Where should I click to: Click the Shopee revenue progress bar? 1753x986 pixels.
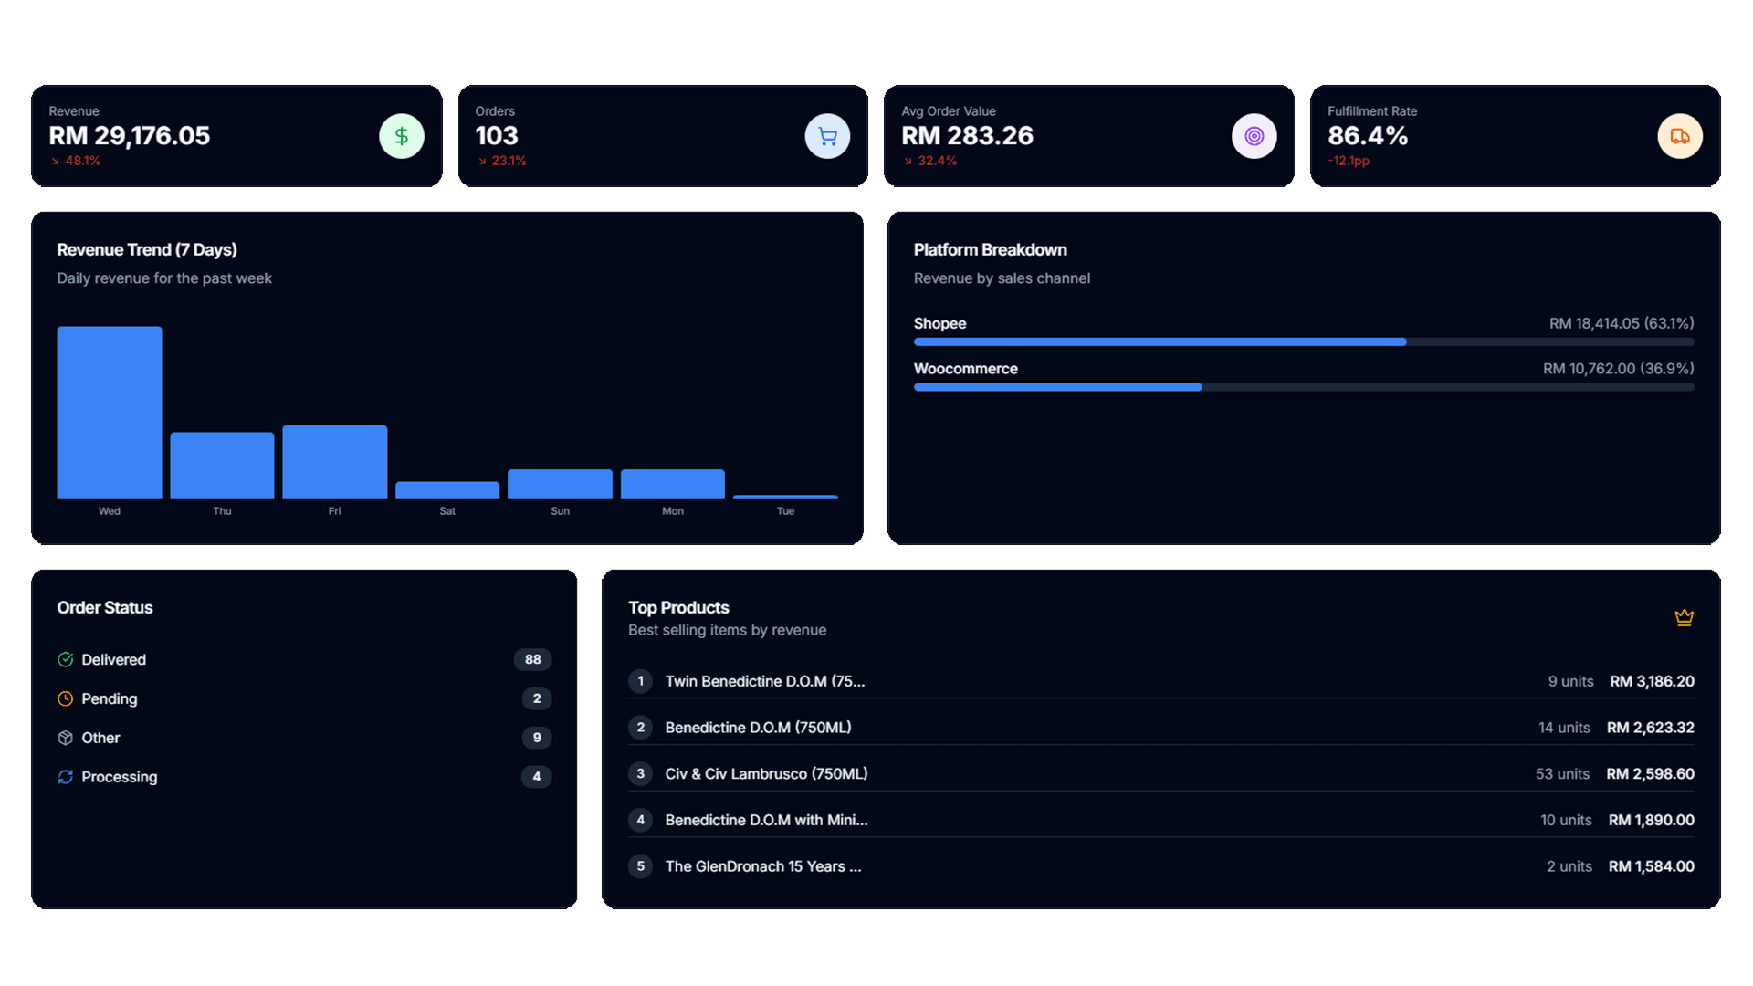tap(1304, 342)
